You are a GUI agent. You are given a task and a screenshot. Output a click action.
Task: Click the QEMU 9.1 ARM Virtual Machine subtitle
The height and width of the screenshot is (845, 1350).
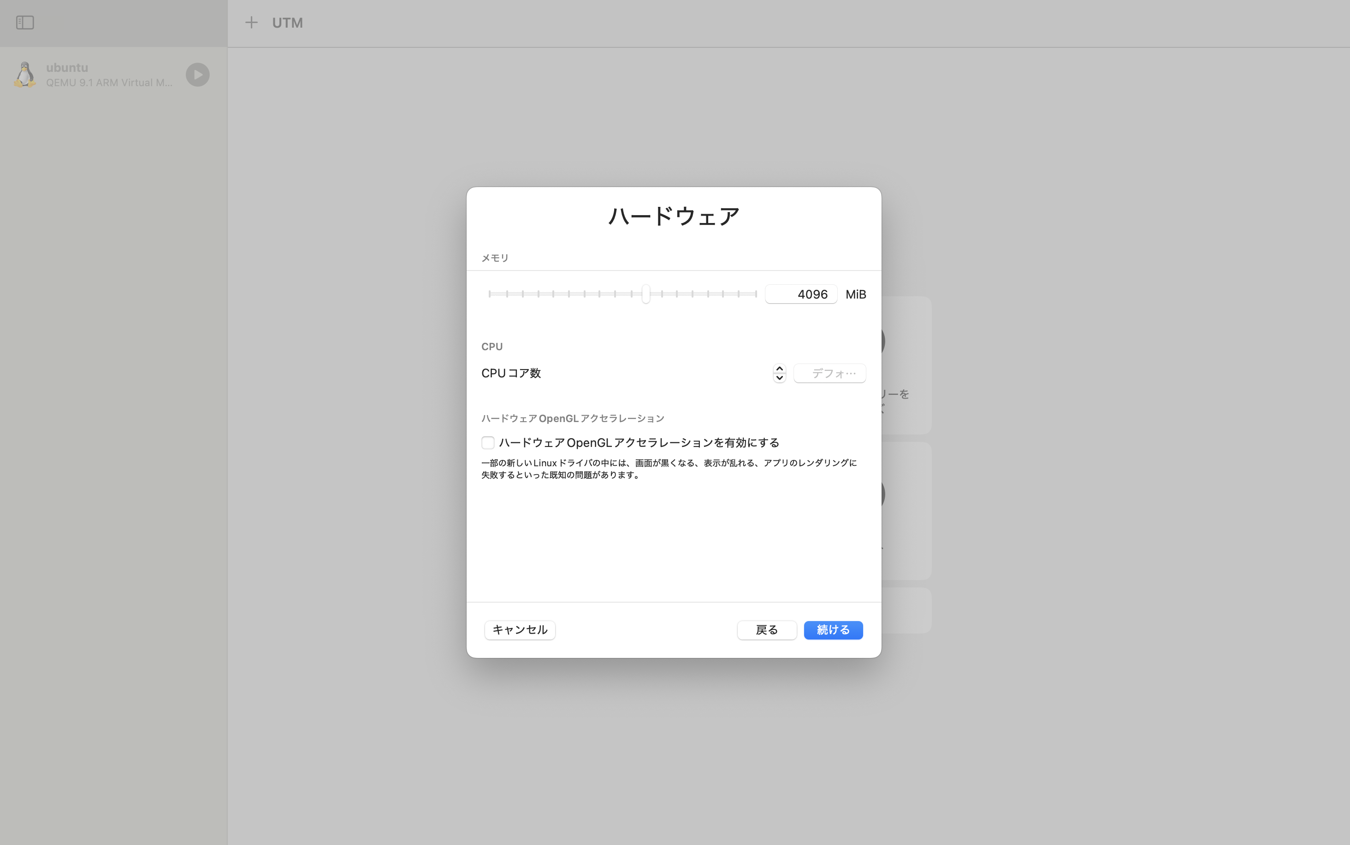pyautogui.click(x=110, y=82)
